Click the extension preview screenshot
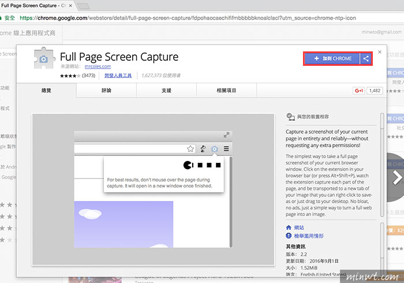The image size is (404, 283). tap(153, 189)
